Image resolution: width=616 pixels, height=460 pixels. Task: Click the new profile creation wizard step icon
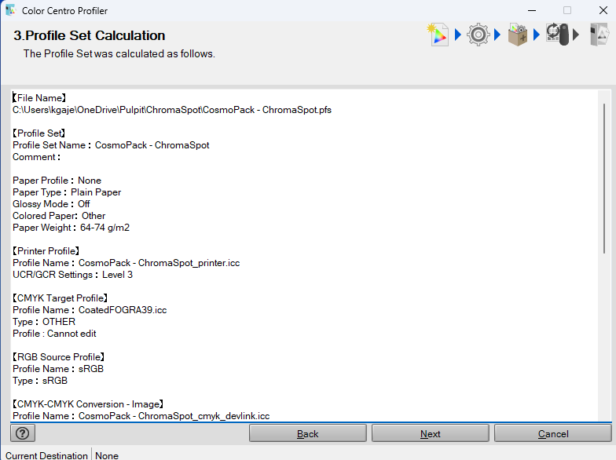tap(438, 35)
